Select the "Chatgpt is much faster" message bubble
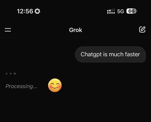 (x=110, y=55)
